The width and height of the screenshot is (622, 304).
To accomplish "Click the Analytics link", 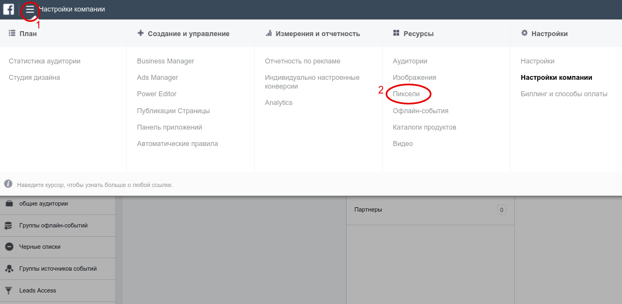I will tap(278, 103).
